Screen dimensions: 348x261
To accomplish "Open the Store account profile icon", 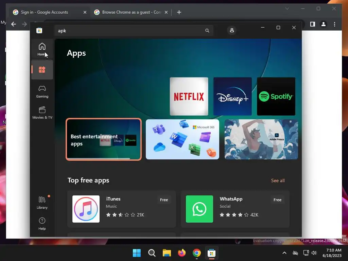I will pyautogui.click(x=232, y=30).
